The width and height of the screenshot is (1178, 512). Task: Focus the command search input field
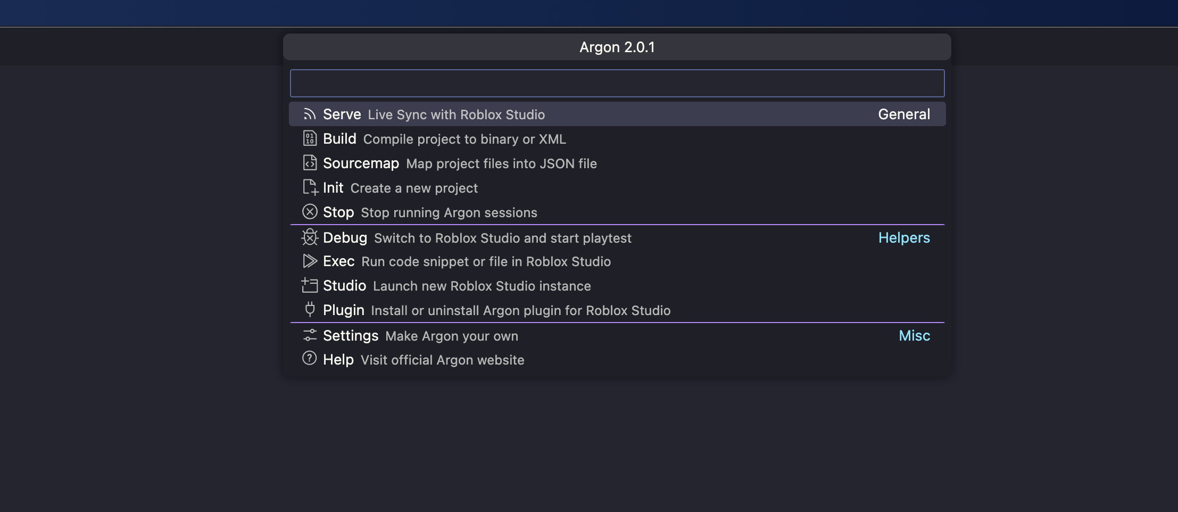(616, 83)
